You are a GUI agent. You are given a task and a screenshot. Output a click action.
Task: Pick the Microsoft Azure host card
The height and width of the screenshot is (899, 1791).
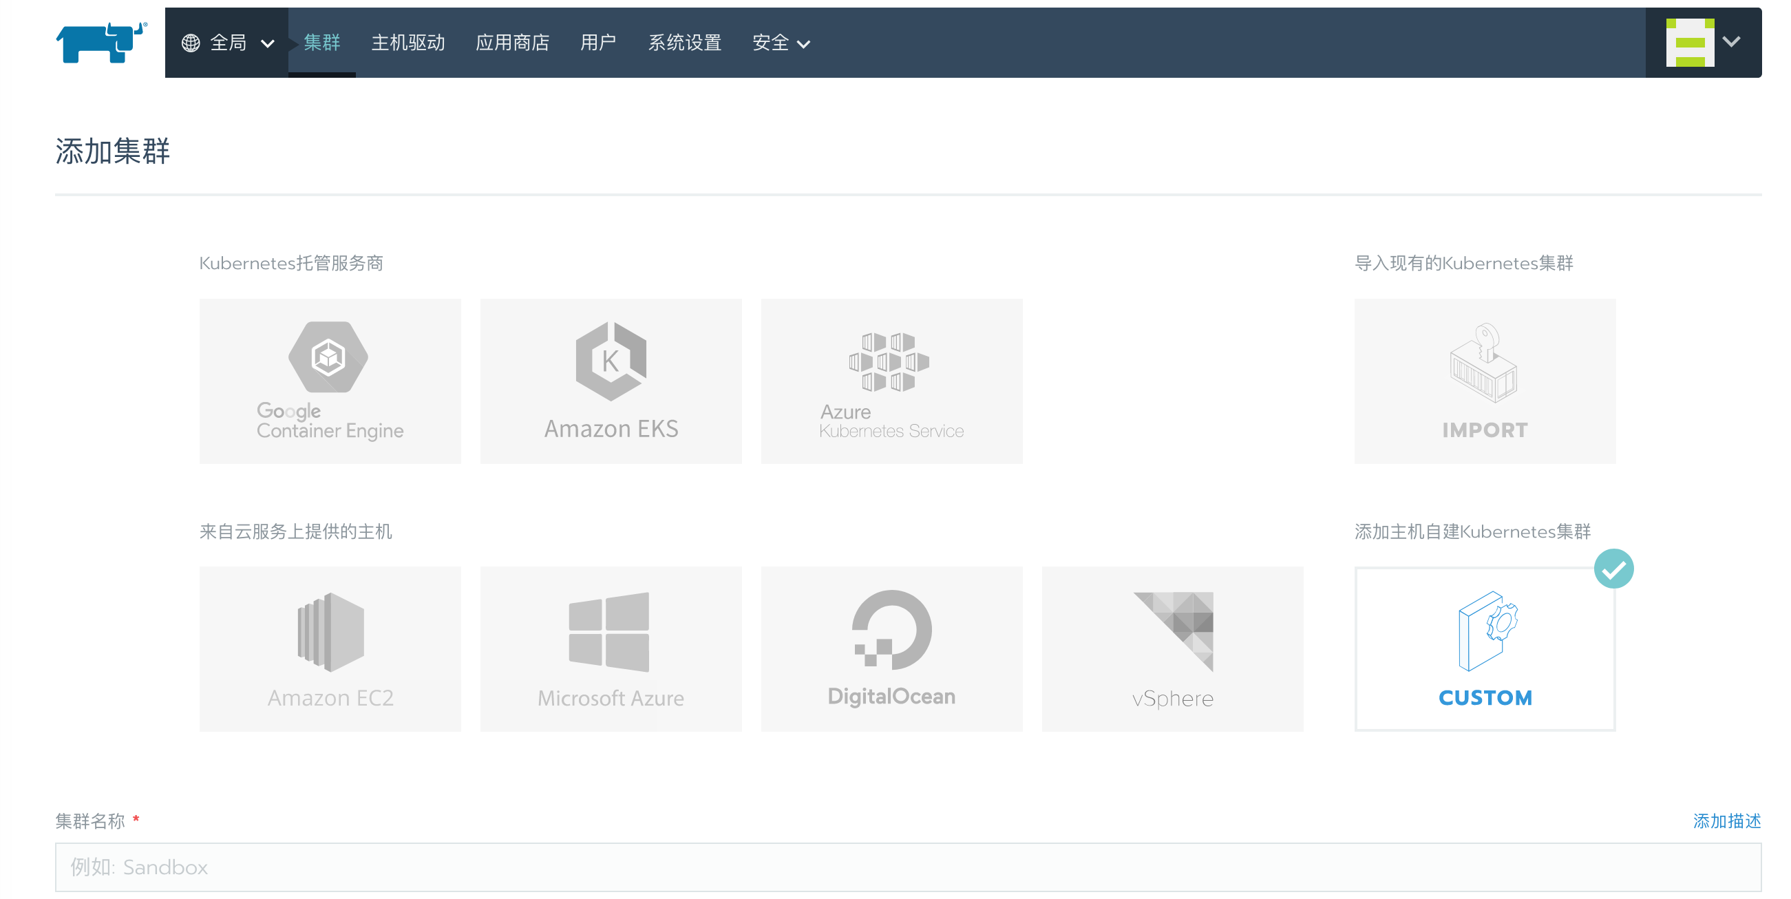pyautogui.click(x=611, y=648)
